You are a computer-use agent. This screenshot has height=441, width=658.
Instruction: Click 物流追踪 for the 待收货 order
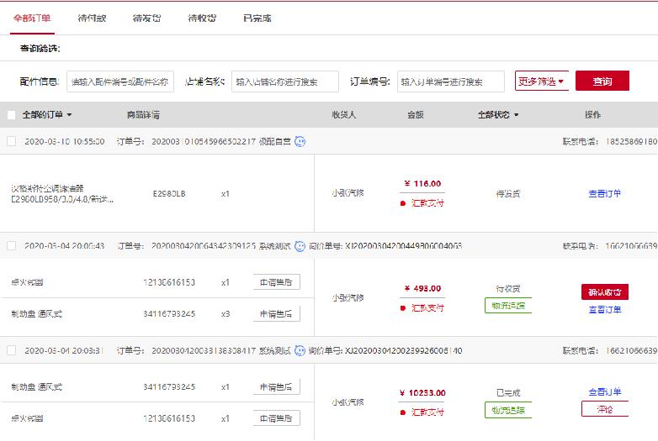[x=508, y=306]
